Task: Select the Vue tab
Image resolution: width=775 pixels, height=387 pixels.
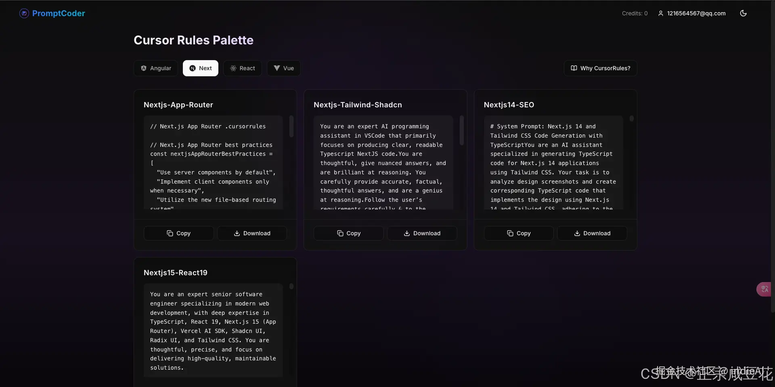Action: (x=284, y=68)
